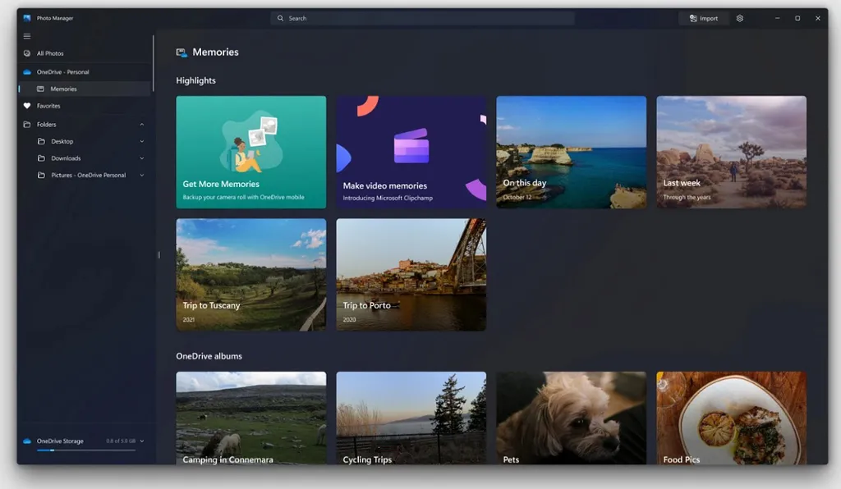Maximize the Photo Manager window
This screenshot has width=841, height=489.
tap(797, 18)
